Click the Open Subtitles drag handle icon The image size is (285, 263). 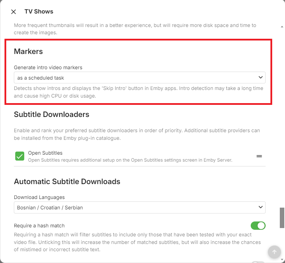click(259, 156)
